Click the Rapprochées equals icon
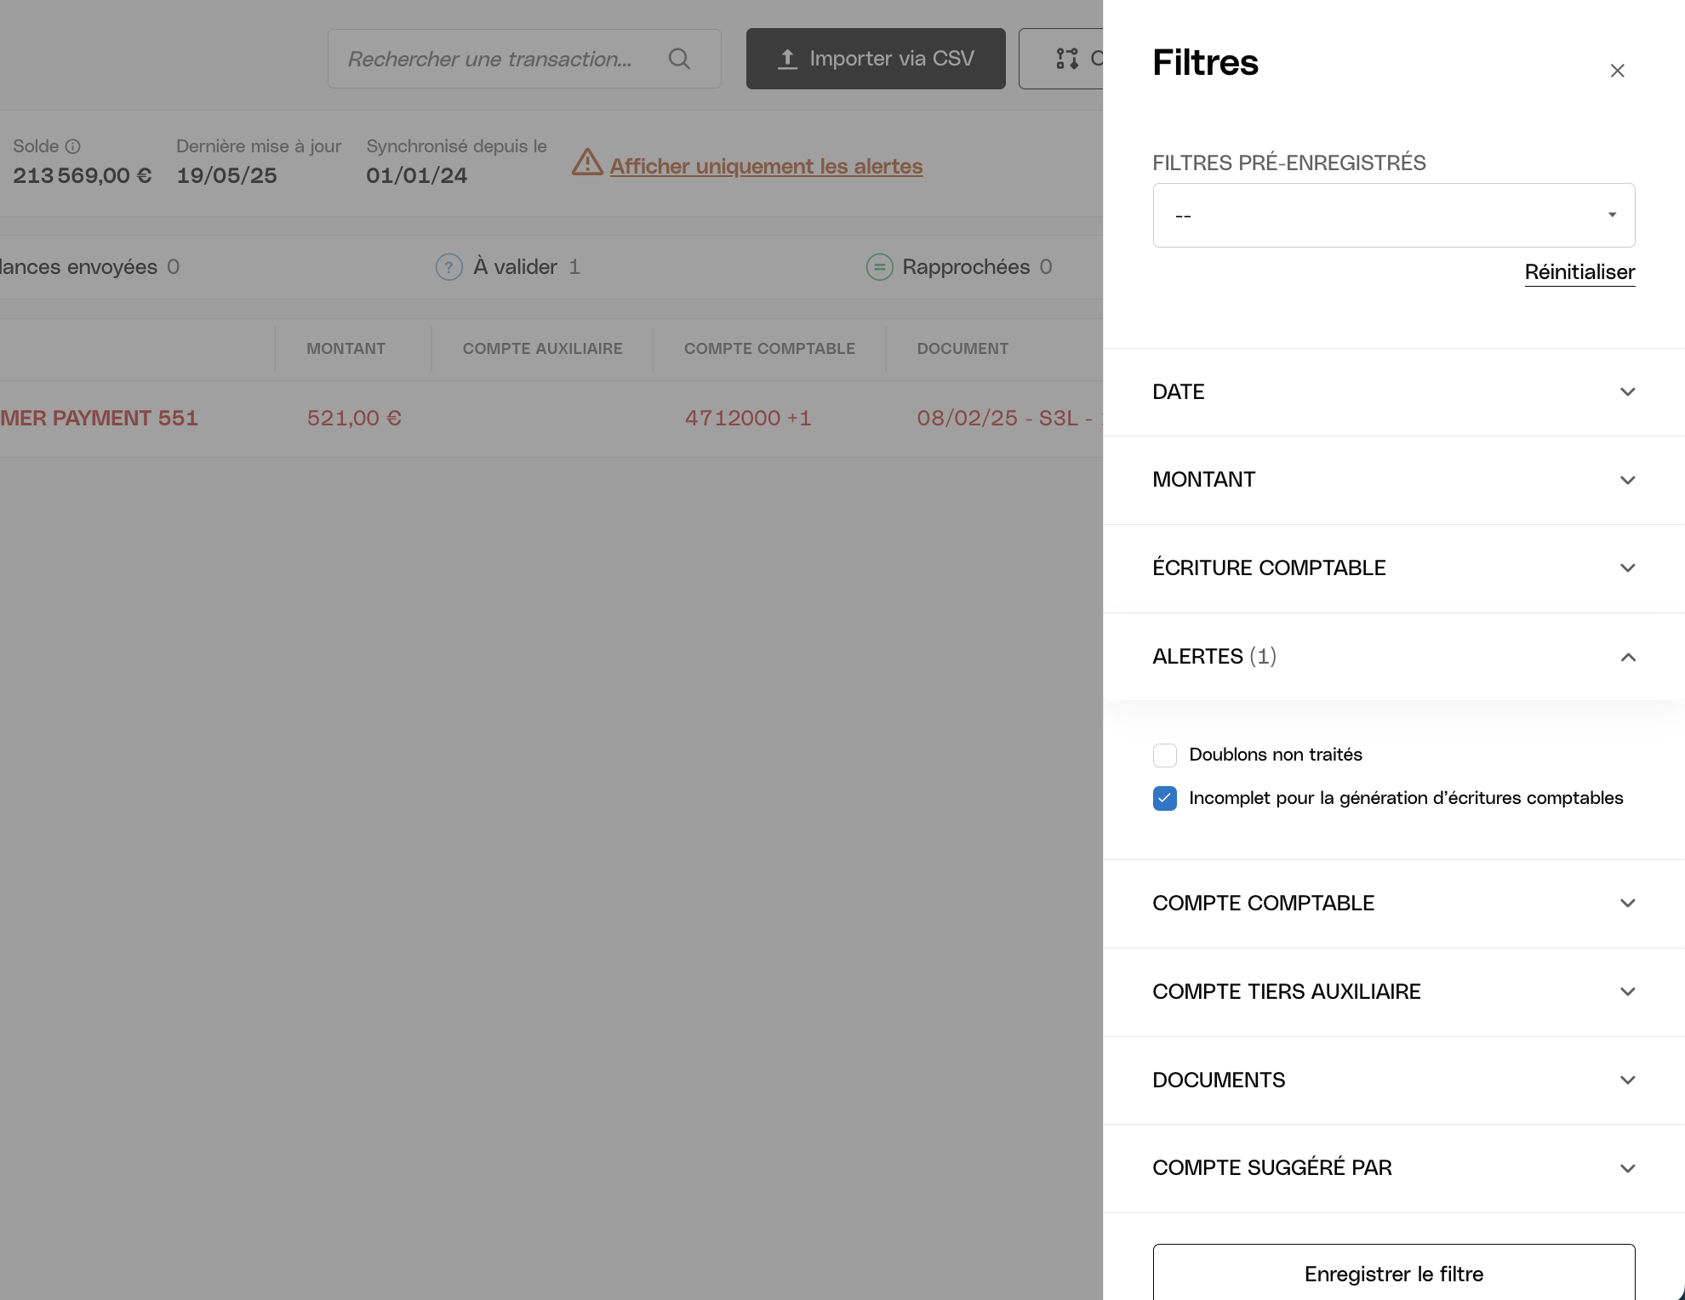1685x1300 pixels. (x=879, y=267)
